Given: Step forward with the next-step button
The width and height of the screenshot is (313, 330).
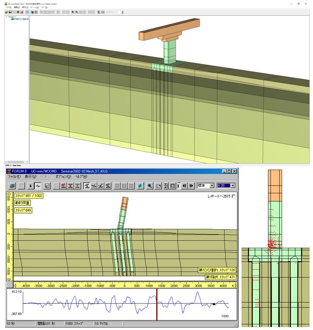Looking at the screenshot, I should (191, 186).
